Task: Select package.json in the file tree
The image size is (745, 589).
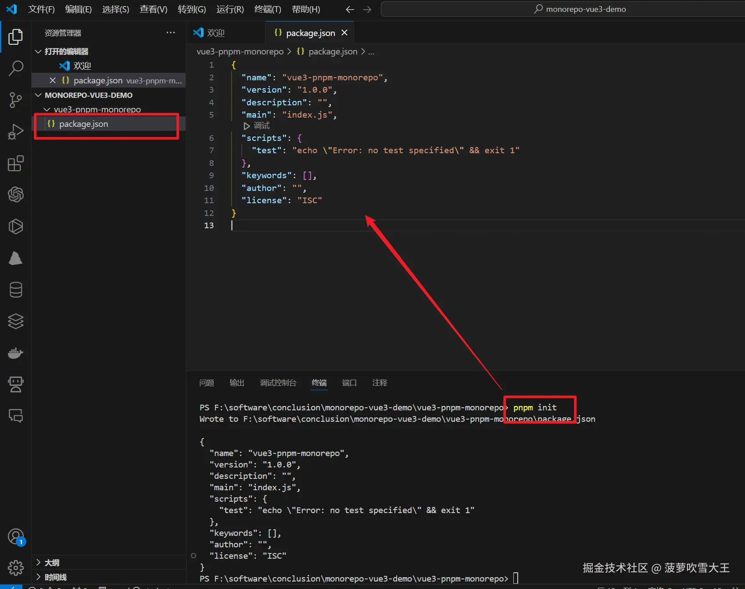Action: pos(83,124)
